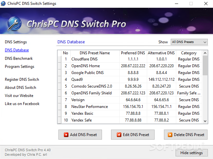Click Secure DNS category of Comodo row
The width and height of the screenshot is (213, 159).
[189, 86]
